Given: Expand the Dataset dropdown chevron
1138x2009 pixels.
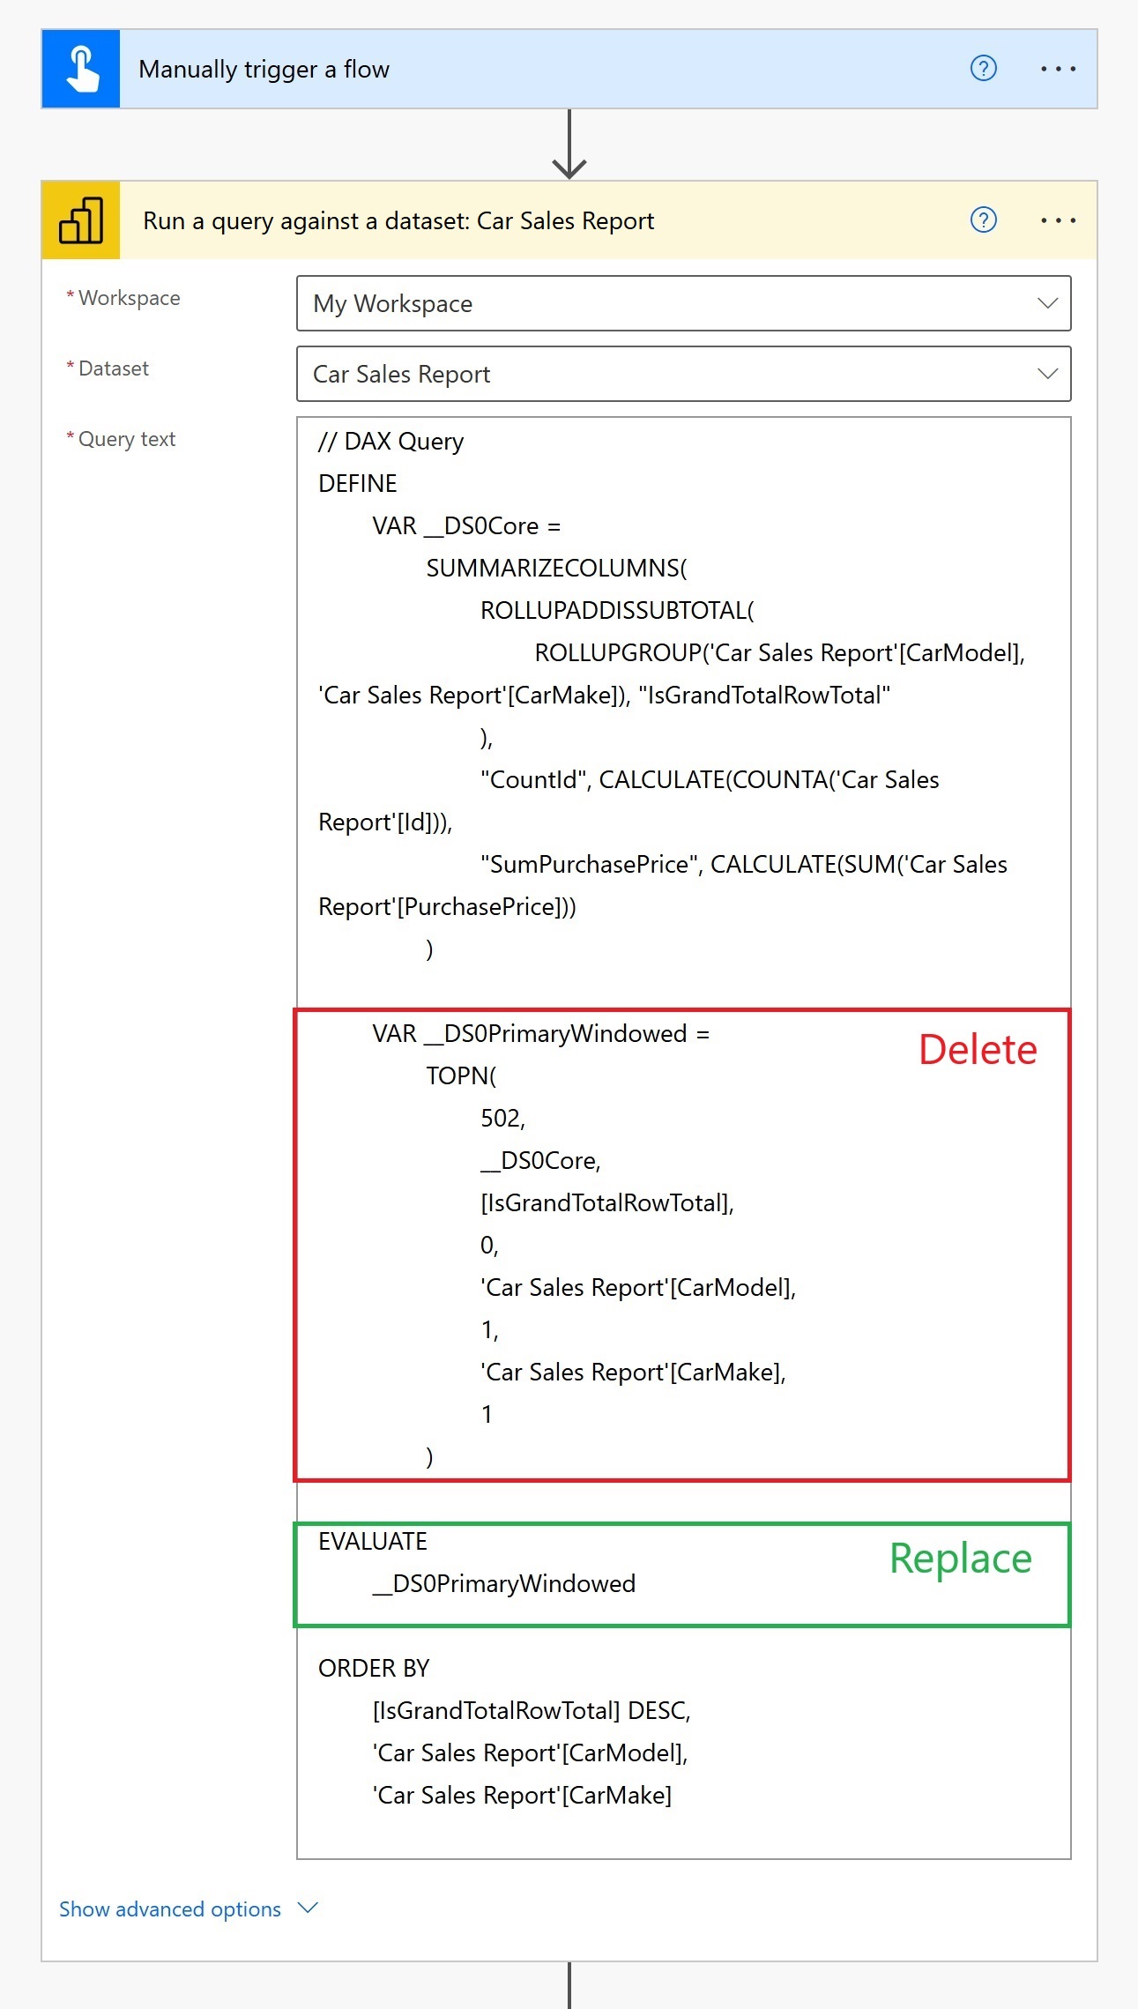Looking at the screenshot, I should click(x=1047, y=374).
